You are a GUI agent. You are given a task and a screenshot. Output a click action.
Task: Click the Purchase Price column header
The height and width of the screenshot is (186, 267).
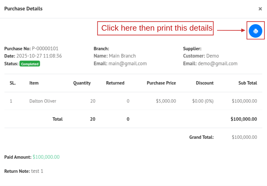[161, 83]
